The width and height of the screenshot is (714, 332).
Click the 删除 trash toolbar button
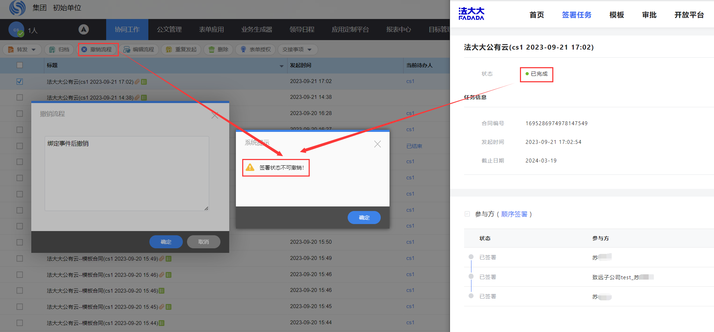coord(218,50)
